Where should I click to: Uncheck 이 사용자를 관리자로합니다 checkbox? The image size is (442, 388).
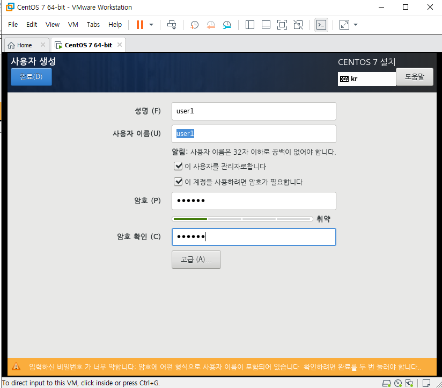tap(178, 166)
